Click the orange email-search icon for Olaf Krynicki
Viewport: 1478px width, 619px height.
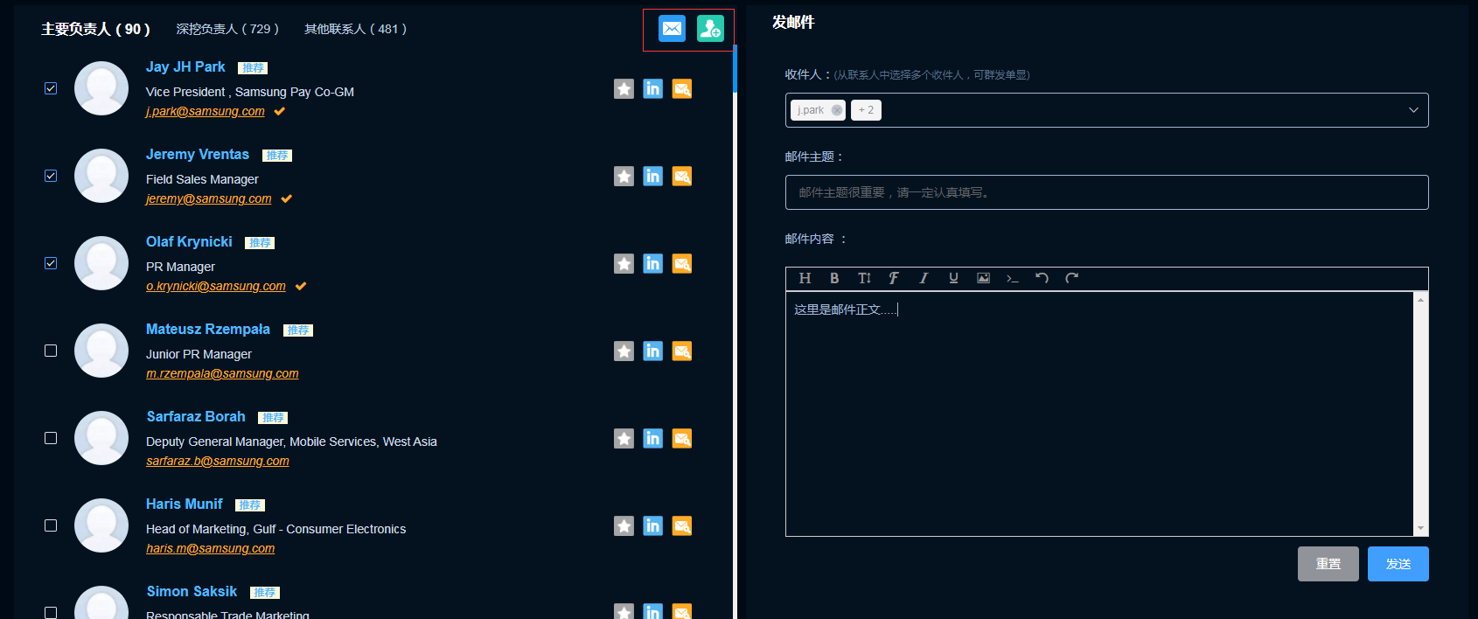(682, 263)
